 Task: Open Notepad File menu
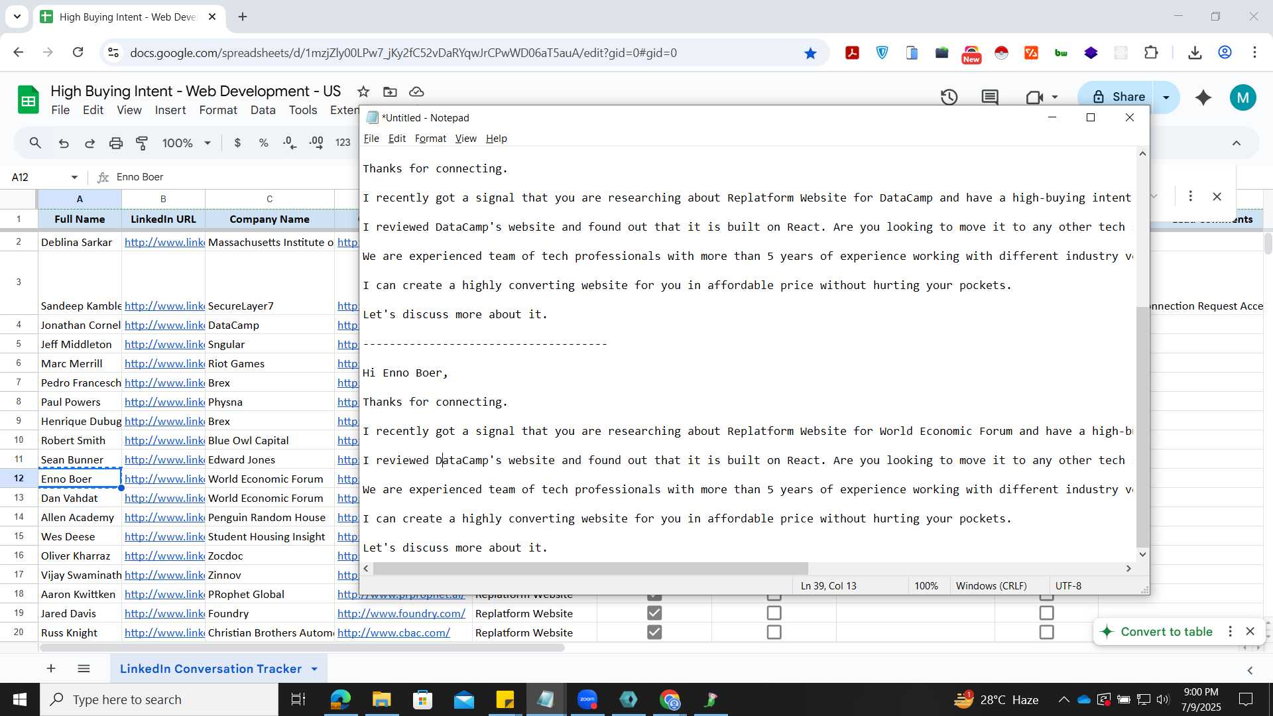(x=371, y=139)
